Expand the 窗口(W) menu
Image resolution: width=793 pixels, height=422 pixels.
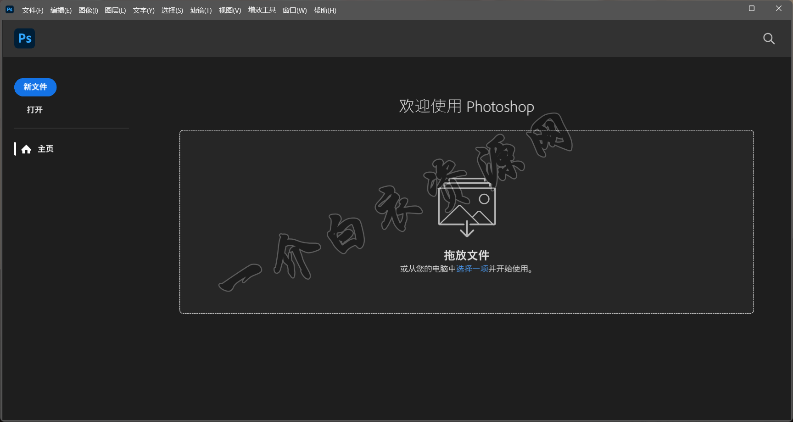[x=295, y=11]
